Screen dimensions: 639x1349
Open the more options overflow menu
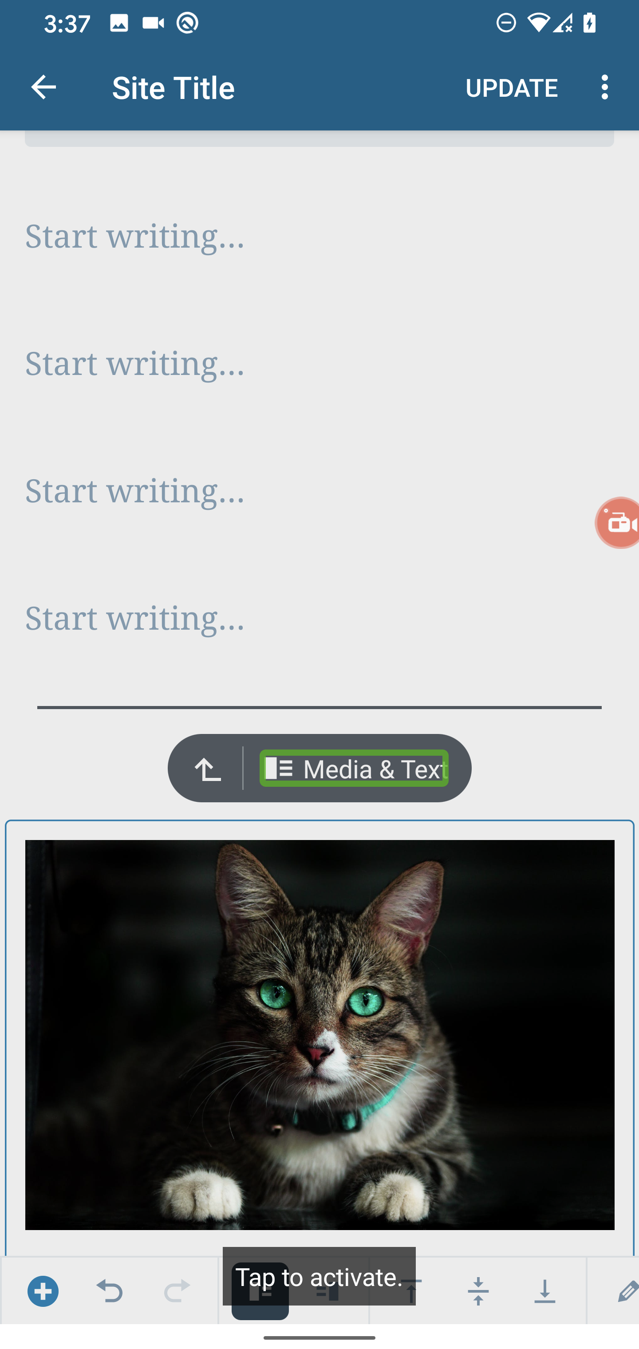(605, 87)
